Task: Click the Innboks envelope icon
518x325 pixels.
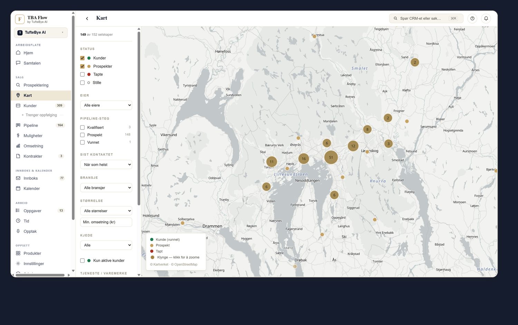Action: (x=18, y=178)
